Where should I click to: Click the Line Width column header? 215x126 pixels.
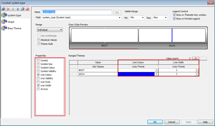point(179,63)
